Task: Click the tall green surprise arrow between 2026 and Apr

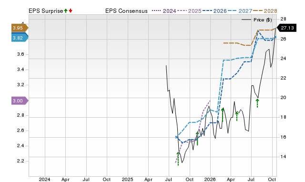Action: [x=223, y=115]
